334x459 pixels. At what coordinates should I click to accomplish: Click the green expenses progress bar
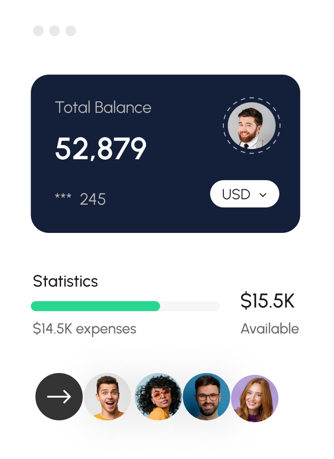coord(96,306)
